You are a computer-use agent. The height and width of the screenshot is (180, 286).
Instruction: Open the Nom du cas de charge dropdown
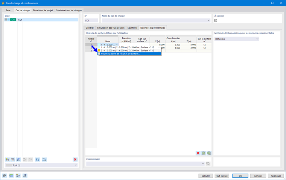click(208, 20)
